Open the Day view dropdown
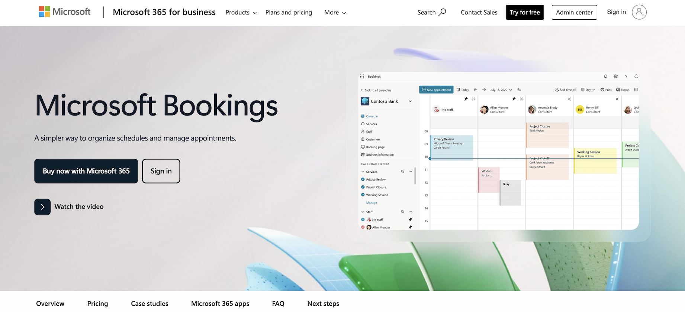This screenshot has width=685, height=312. point(588,90)
